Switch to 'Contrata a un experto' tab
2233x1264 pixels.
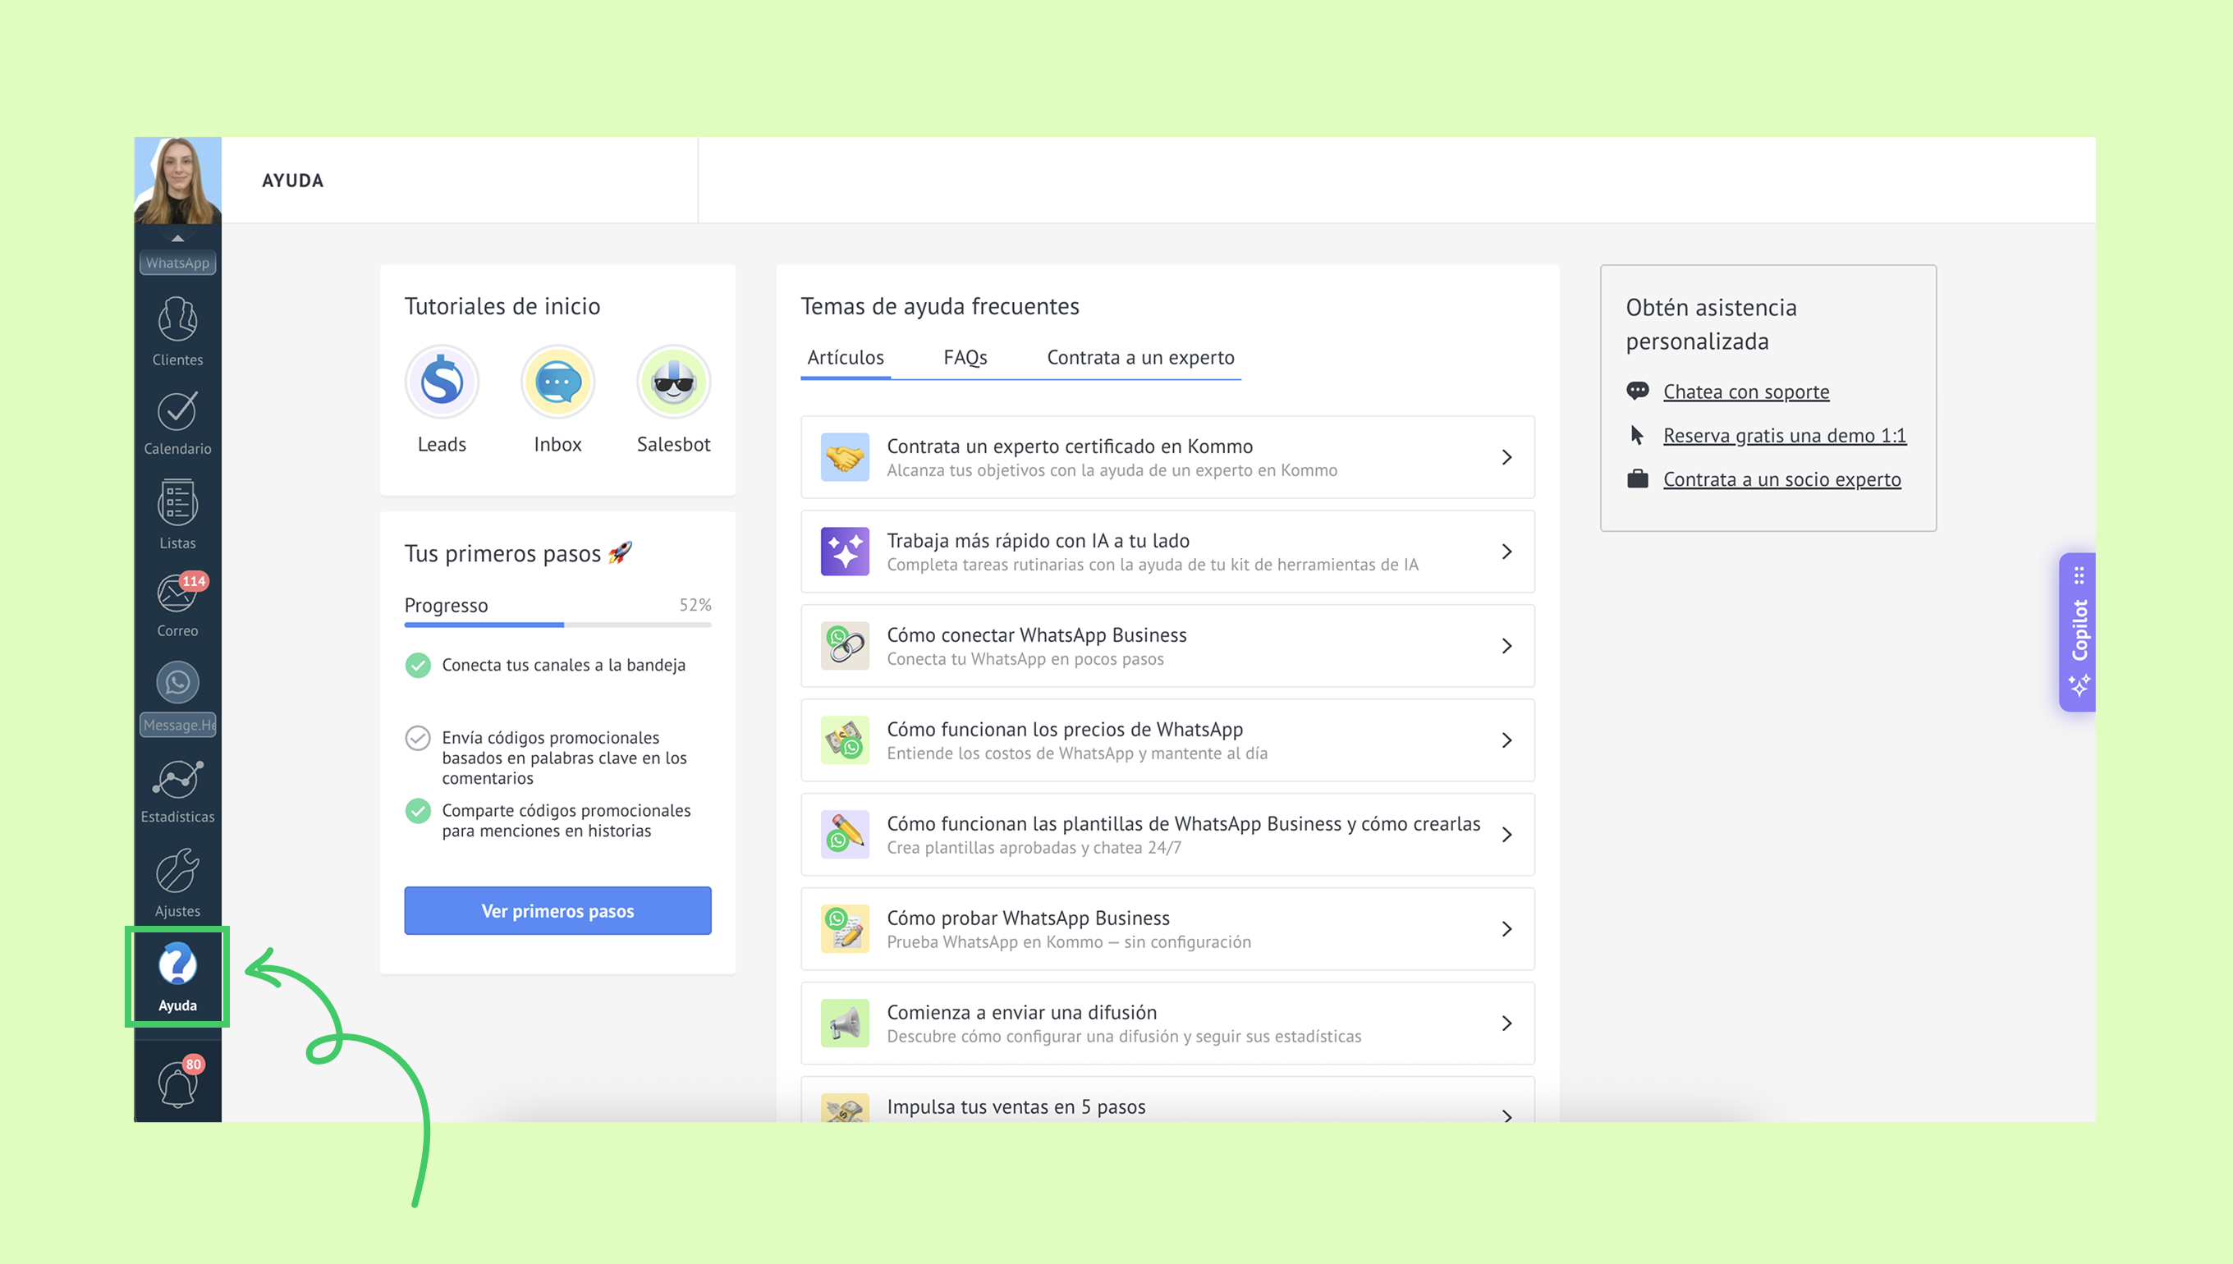click(1140, 358)
